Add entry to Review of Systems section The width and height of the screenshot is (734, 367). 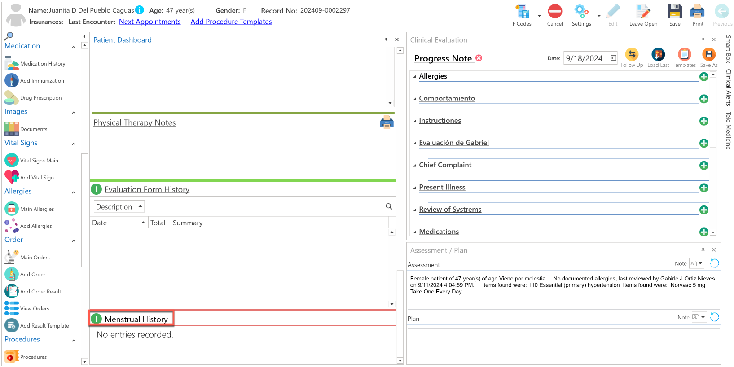point(704,210)
